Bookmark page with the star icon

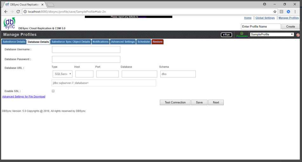[x=275, y=11]
